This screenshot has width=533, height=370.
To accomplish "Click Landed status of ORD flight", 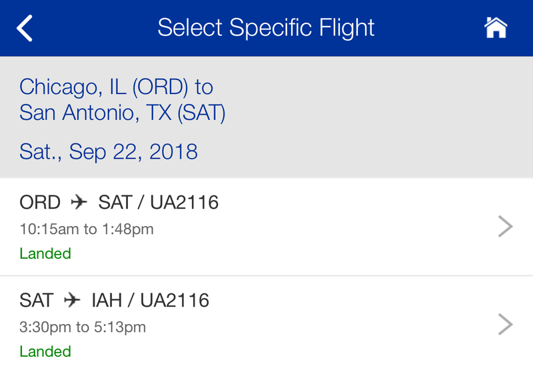I will (45, 254).
